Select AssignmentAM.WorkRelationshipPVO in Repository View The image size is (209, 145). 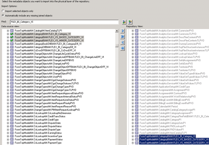167,97
